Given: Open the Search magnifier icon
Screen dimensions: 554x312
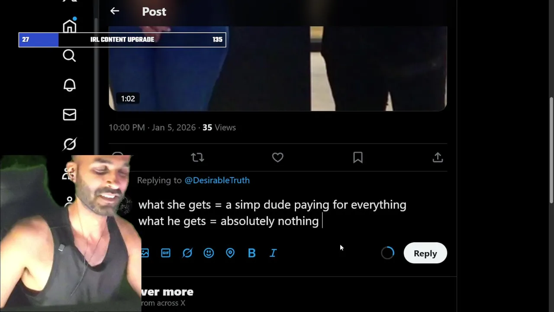Looking at the screenshot, I should pyautogui.click(x=69, y=55).
